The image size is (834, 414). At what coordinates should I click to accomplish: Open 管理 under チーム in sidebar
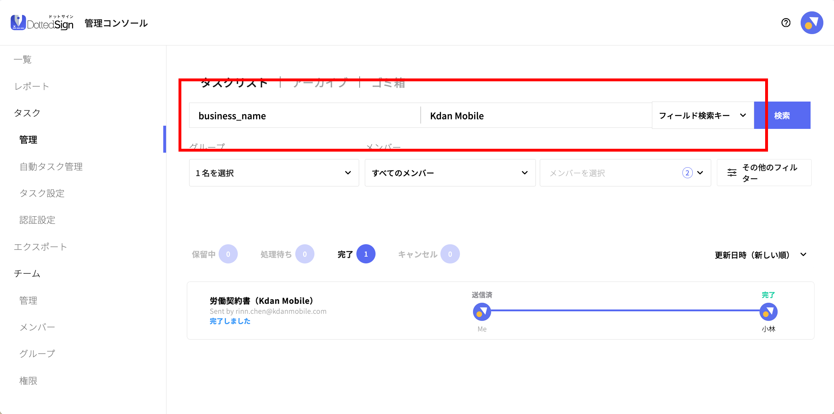click(x=28, y=300)
